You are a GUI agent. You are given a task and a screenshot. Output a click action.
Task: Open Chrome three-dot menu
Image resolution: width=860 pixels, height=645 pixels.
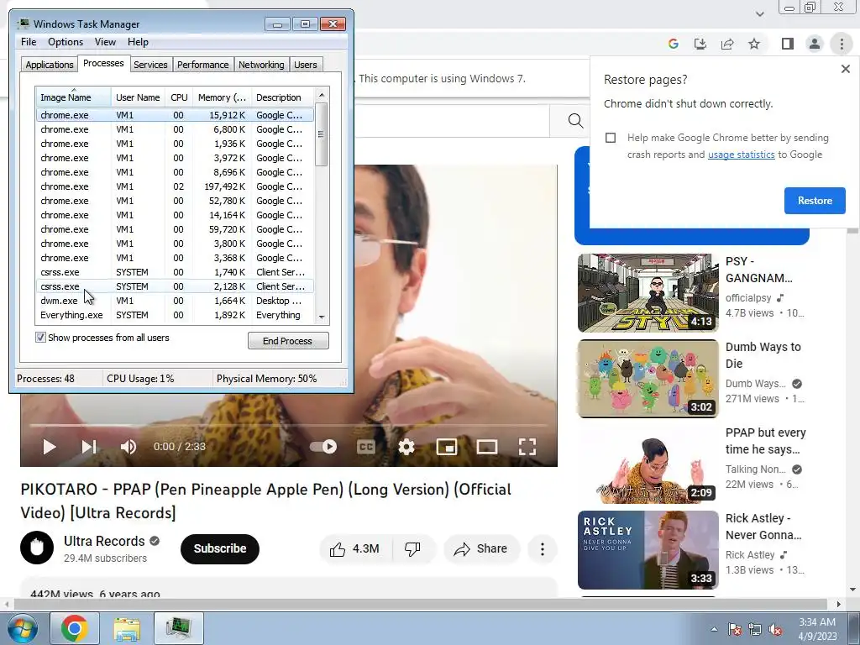click(842, 44)
